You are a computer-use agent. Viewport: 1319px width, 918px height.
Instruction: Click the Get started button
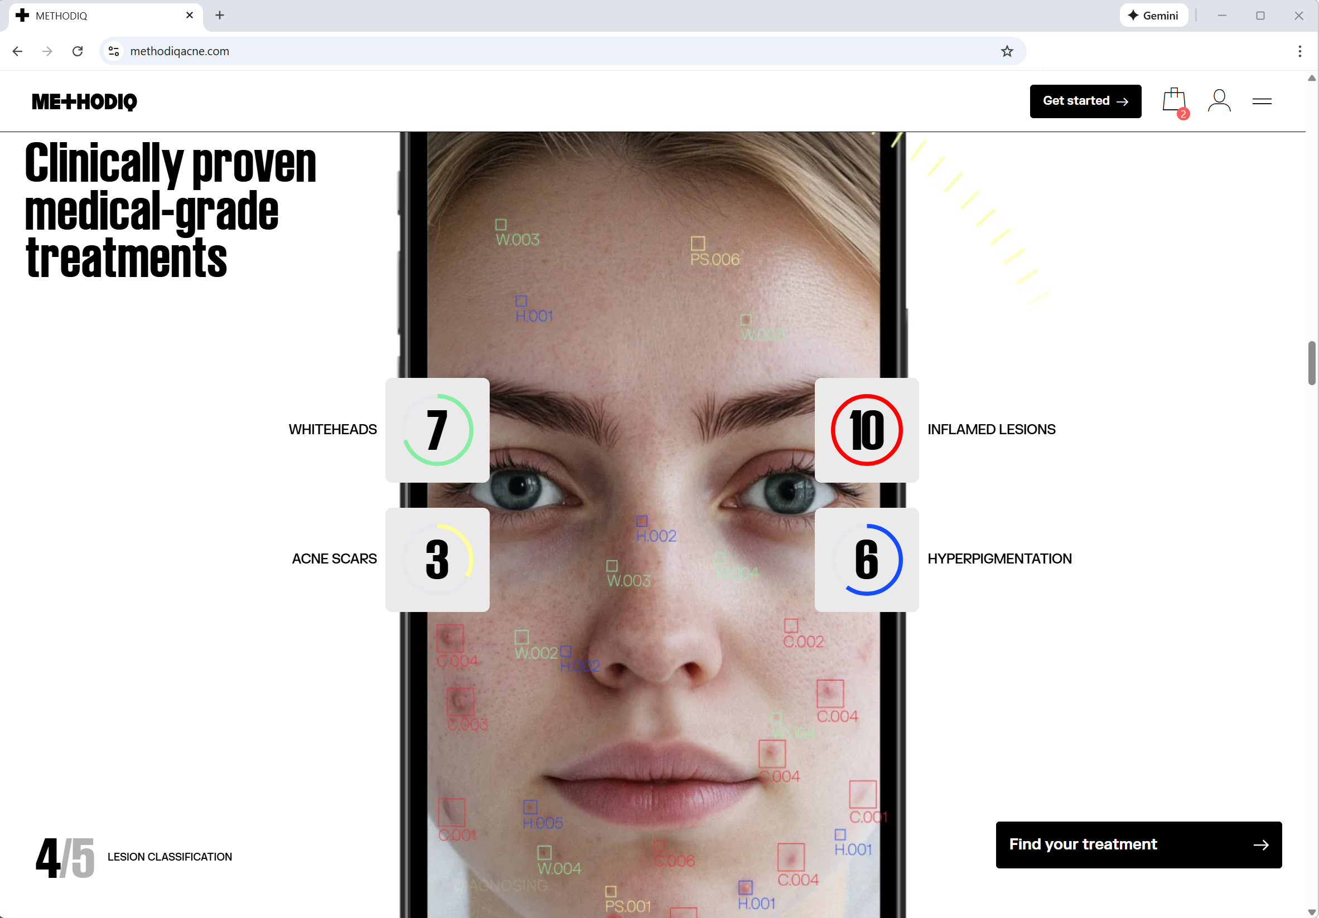(x=1085, y=101)
